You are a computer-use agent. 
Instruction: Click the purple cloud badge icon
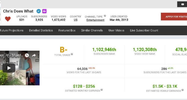pos(44,11)
